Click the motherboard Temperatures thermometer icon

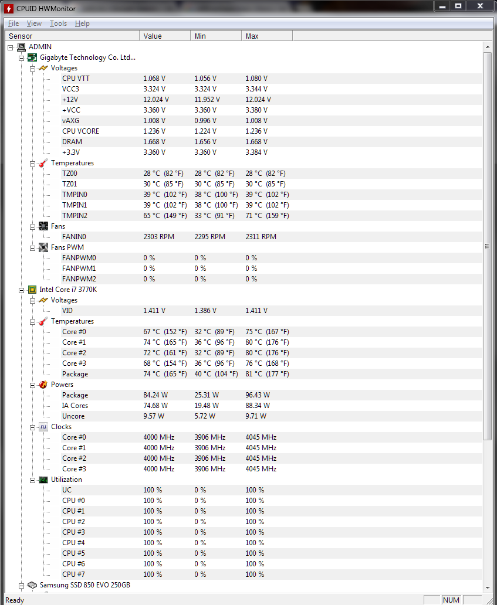tap(43, 163)
